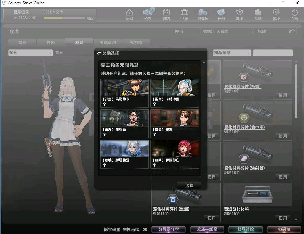
Task: Switch to the 道具 tab
Action: pyautogui.click(x=79, y=42)
